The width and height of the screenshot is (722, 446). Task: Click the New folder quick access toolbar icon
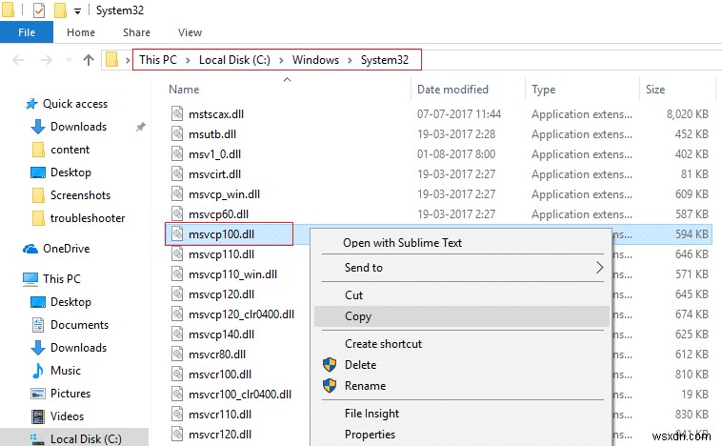[60, 10]
